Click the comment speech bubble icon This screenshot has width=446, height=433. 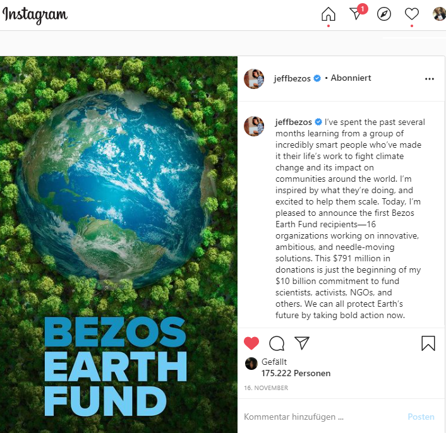[277, 343]
